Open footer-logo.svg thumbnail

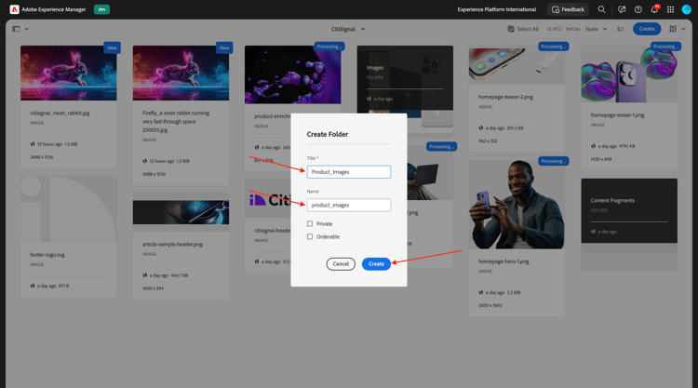tap(69, 208)
